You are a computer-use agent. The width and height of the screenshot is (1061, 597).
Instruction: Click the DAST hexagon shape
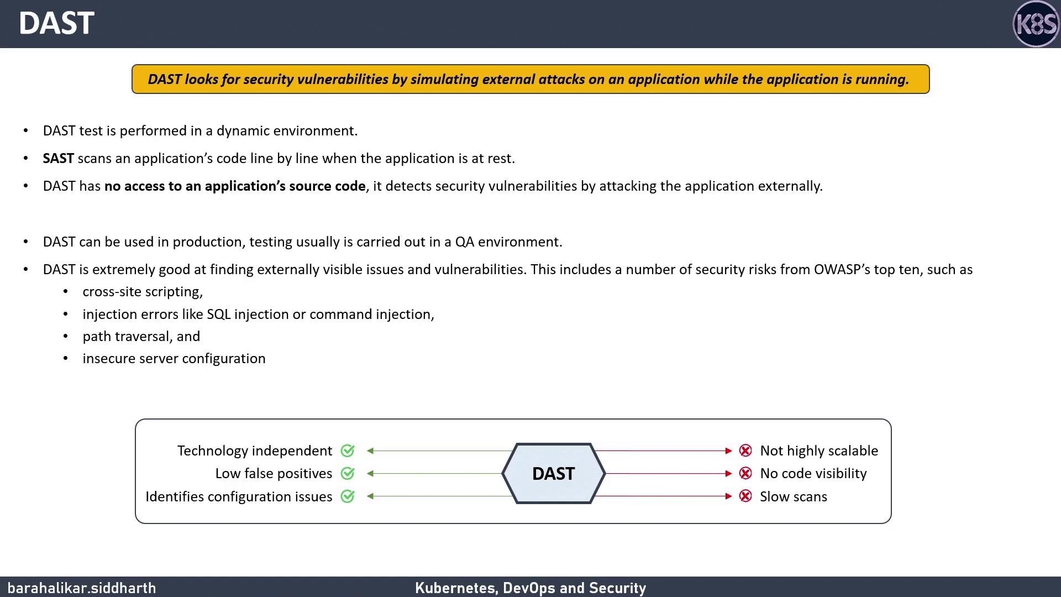(x=553, y=474)
